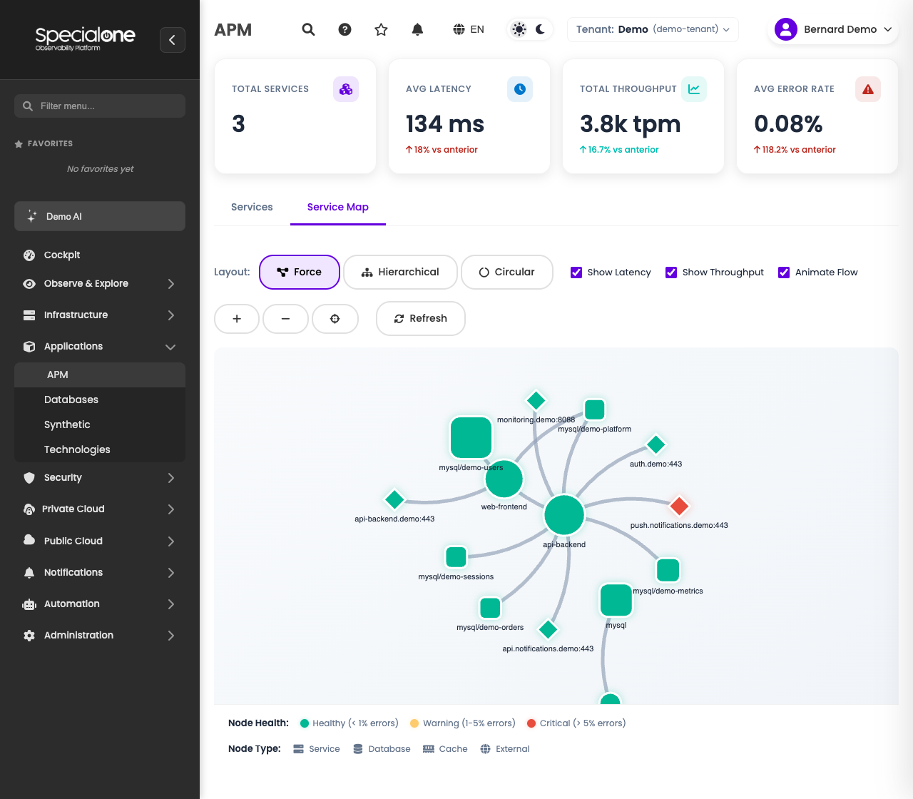Open Bernard Demo user menu
This screenshot has width=913, height=799.
tap(833, 29)
